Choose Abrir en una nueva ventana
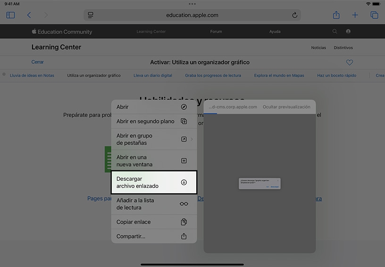This screenshot has height=267, width=385. click(154, 161)
